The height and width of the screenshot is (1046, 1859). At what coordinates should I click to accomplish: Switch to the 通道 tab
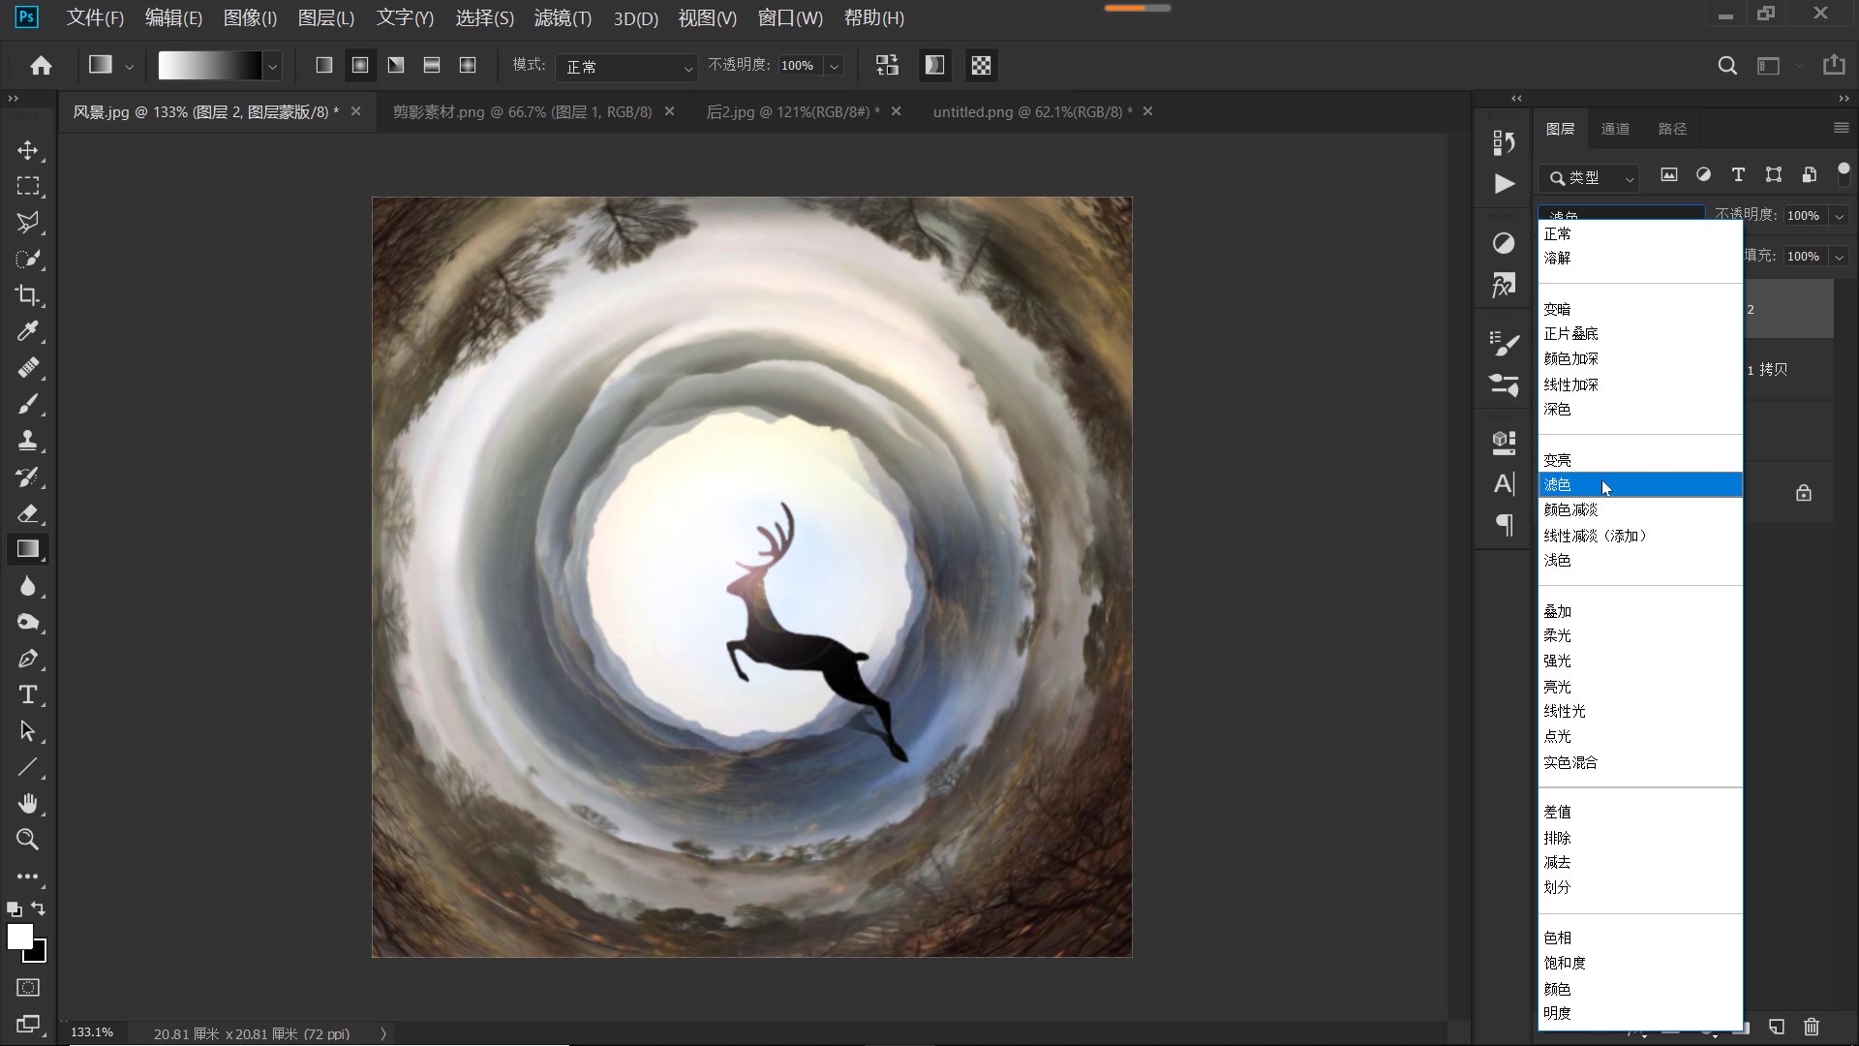[x=1615, y=129]
